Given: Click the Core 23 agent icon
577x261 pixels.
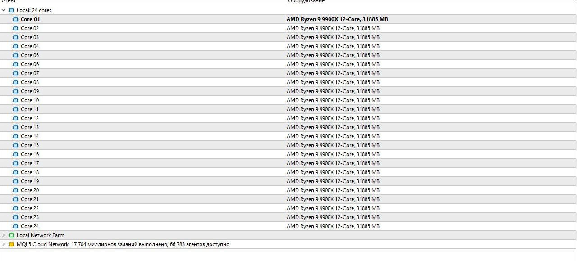Looking at the screenshot, I should coord(16,217).
